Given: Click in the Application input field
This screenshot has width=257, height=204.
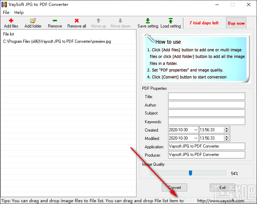Looking at the screenshot, I should coord(207,146).
